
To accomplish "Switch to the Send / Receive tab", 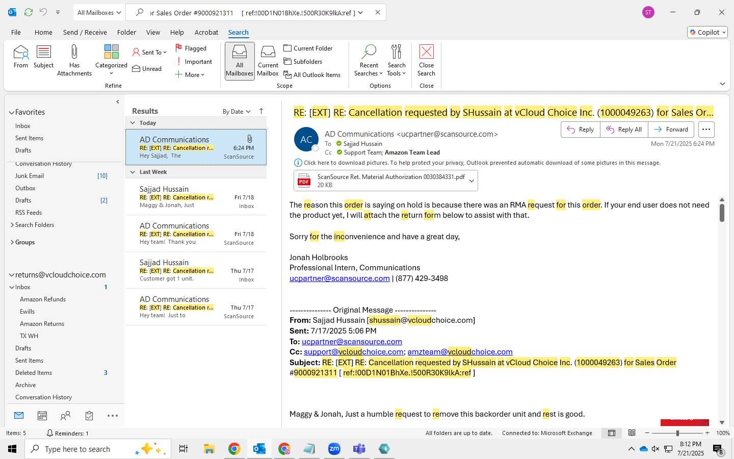I will click(85, 32).
